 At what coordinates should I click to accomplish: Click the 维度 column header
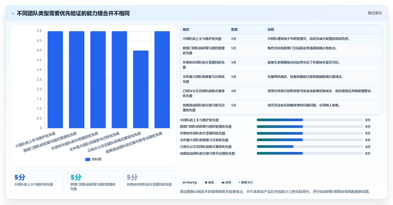pyautogui.click(x=186, y=30)
